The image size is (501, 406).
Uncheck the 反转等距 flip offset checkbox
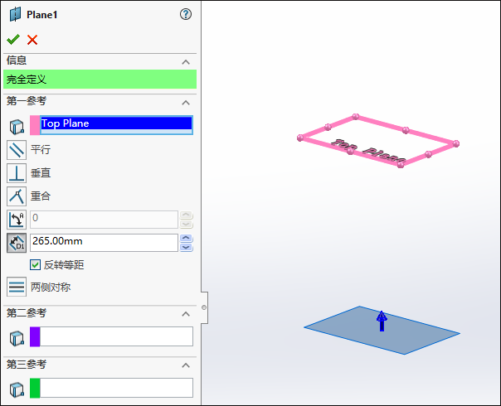click(x=35, y=264)
